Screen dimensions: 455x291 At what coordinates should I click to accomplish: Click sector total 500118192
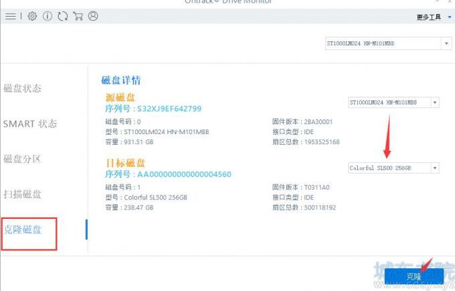320,208
